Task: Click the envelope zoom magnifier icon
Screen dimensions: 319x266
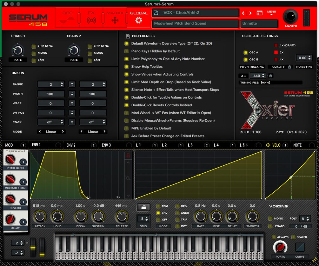Action: 128,178
